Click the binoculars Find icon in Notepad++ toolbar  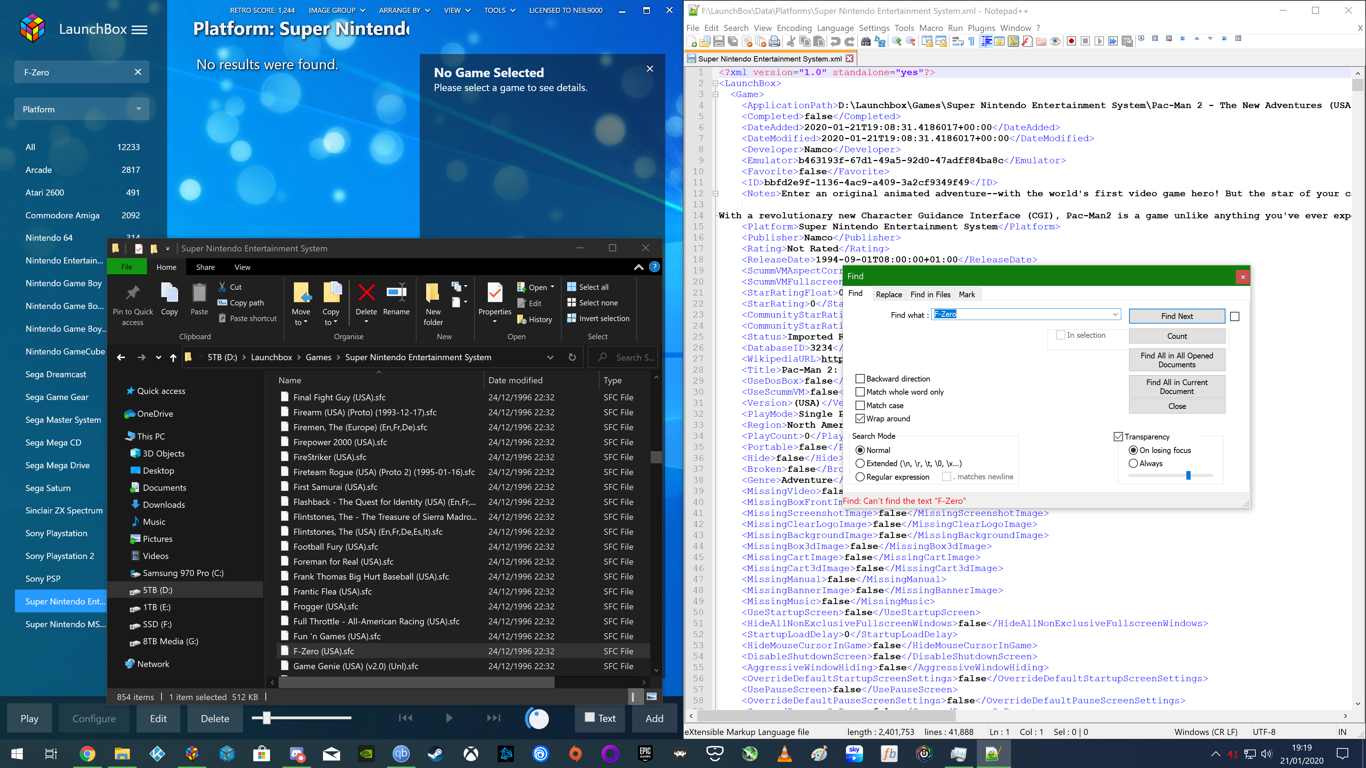point(866,41)
